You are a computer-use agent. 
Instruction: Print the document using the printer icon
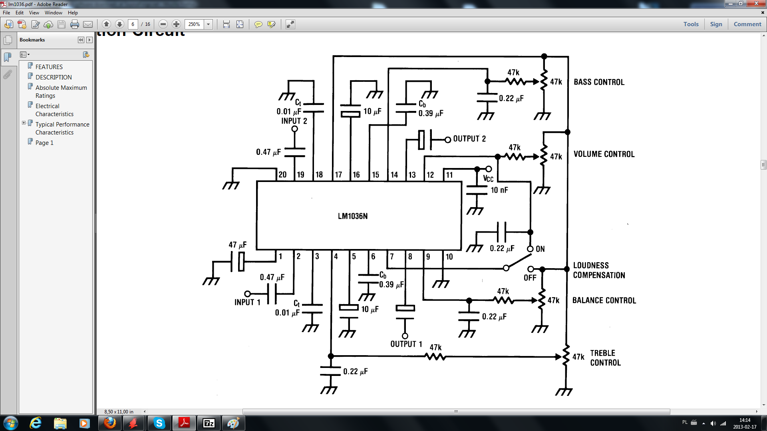(x=75, y=24)
